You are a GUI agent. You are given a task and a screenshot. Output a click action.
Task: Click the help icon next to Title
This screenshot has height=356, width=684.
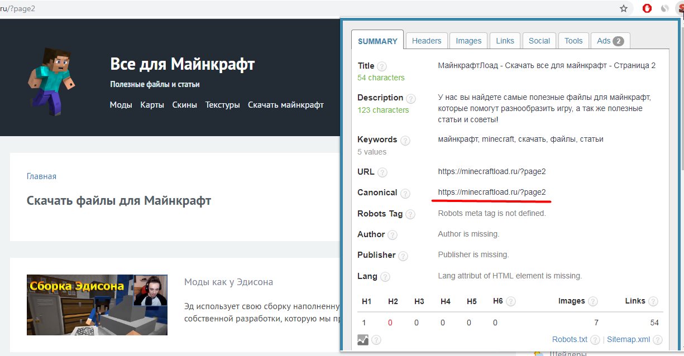(x=382, y=66)
